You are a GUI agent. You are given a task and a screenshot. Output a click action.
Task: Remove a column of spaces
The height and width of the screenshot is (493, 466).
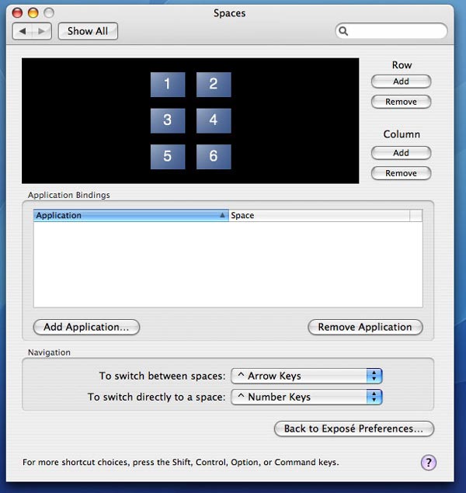click(401, 173)
